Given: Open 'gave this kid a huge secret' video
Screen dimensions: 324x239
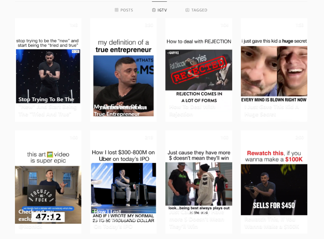Looking at the screenshot, I should click(274, 71).
